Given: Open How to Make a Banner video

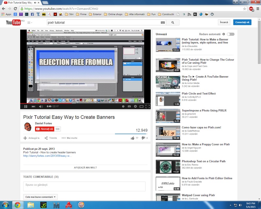Looking at the screenshot, I should tap(205, 41).
